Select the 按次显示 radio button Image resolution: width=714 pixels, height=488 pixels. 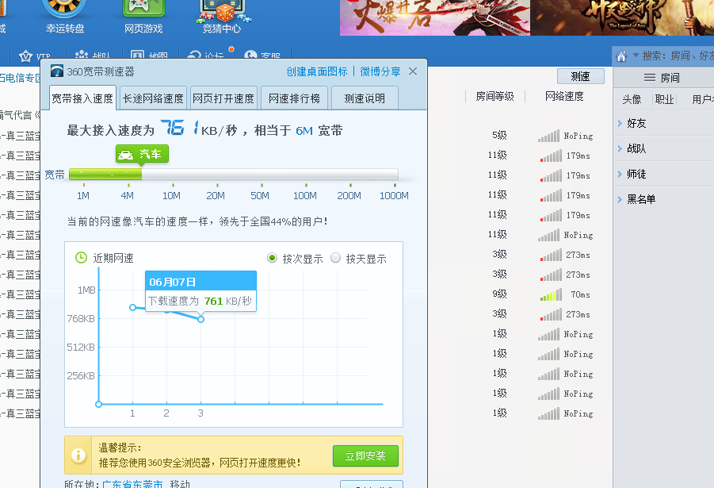[272, 258]
